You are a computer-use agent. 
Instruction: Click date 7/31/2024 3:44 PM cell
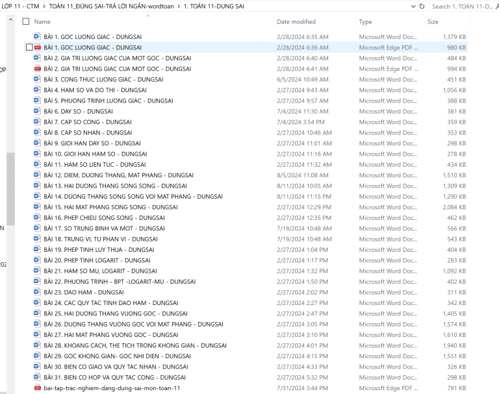(x=302, y=388)
